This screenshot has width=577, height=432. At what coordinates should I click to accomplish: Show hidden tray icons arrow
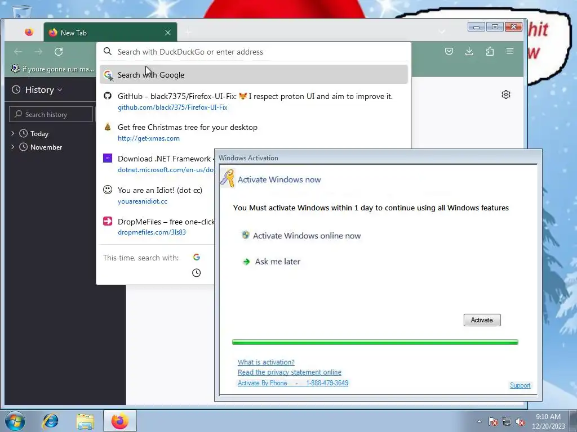click(479, 421)
